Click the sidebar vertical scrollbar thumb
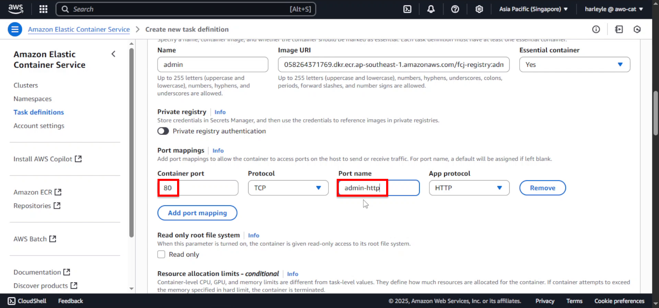 [x=131, y=143]
